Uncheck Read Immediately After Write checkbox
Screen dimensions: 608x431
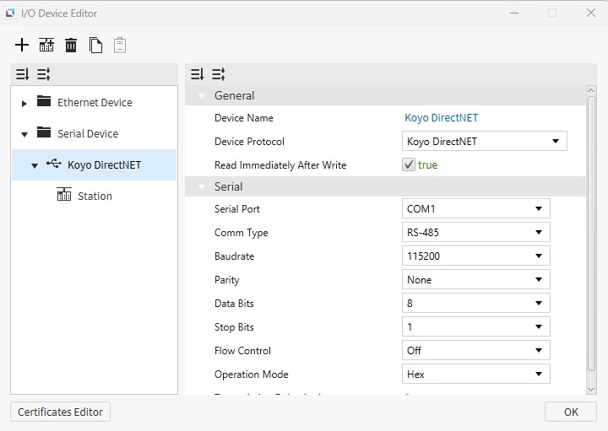click(x=409, y=165)
